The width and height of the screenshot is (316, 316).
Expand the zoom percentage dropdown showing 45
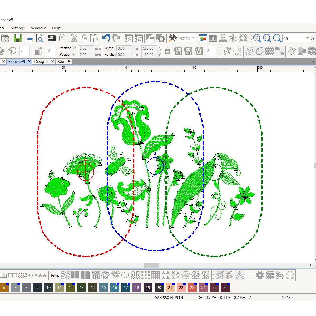point(308,38)
